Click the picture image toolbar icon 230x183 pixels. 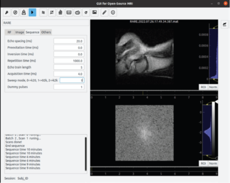[95, 12]
